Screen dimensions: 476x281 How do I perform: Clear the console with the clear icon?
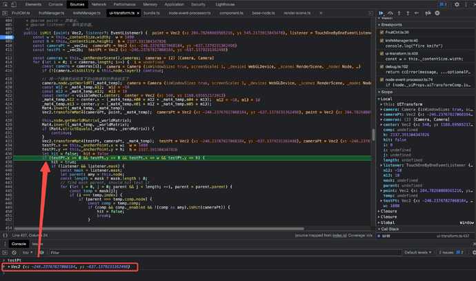coord(12,253)
